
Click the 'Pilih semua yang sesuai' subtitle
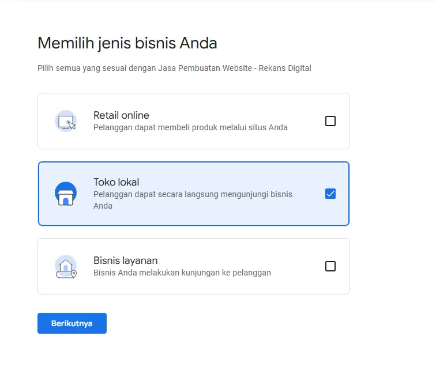click(x=174, y=68)
